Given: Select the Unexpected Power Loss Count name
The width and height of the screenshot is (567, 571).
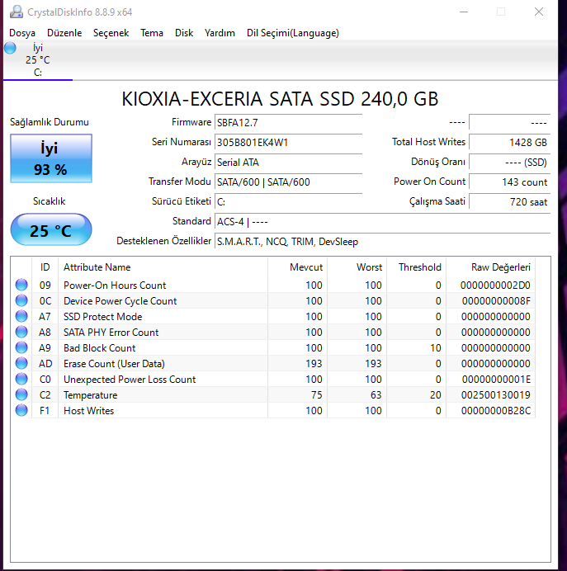Looking at the screenshot, I should 130,379.
